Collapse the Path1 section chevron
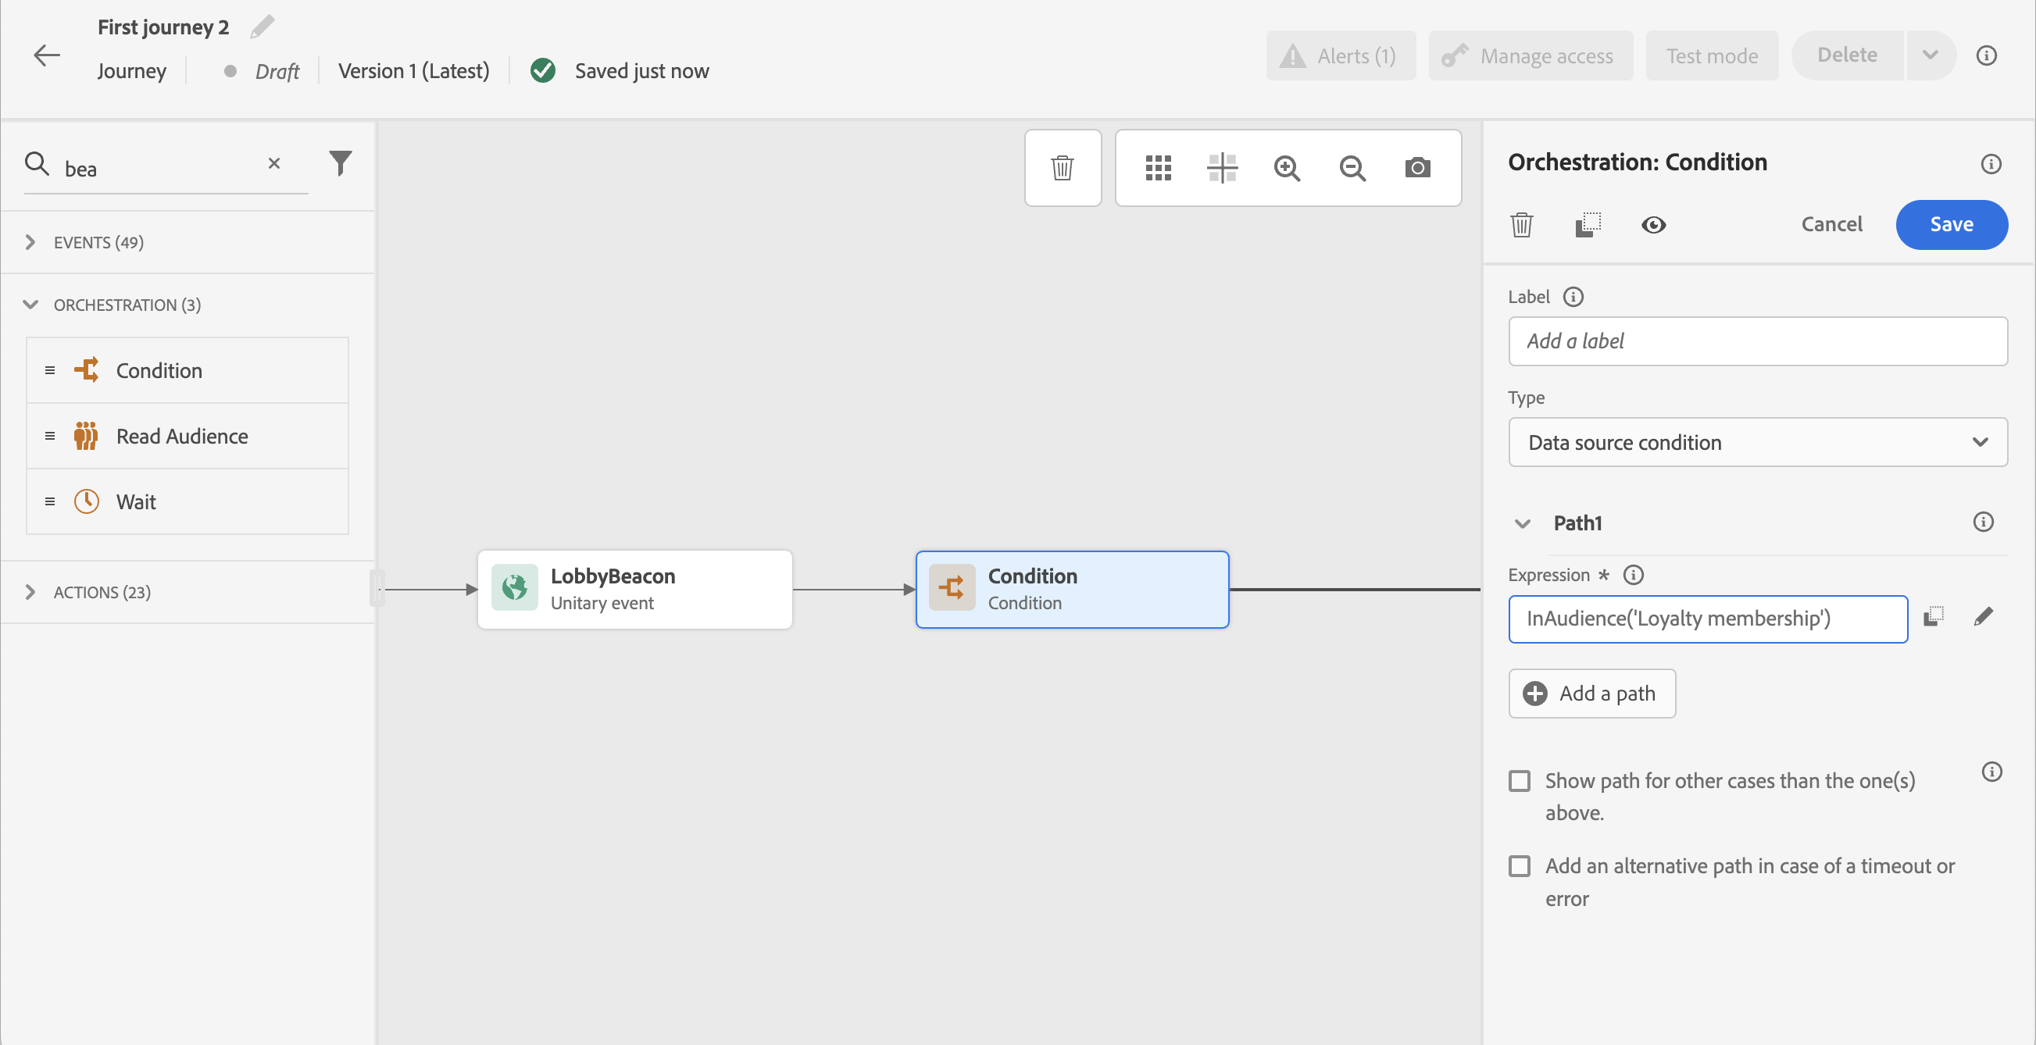 click(1522, 523)
